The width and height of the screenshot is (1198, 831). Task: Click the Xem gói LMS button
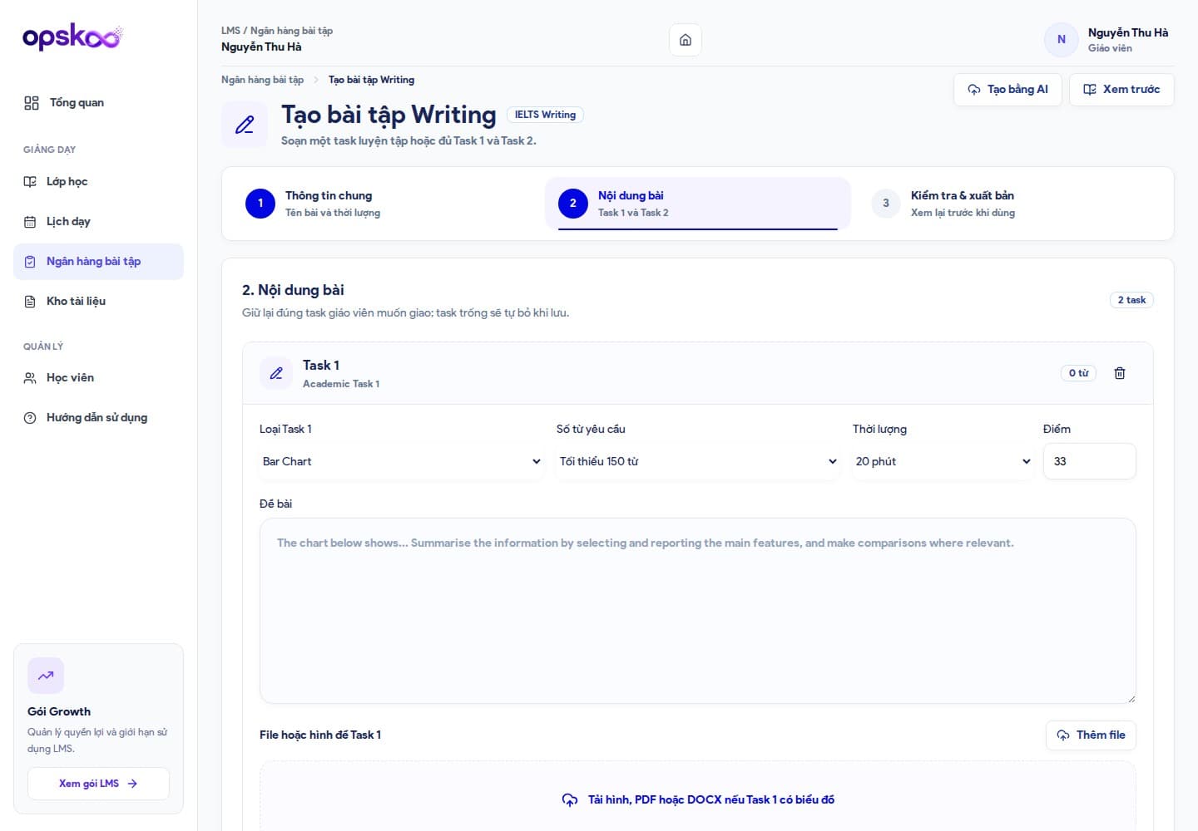pyautogui.click(x=98, y=784)
